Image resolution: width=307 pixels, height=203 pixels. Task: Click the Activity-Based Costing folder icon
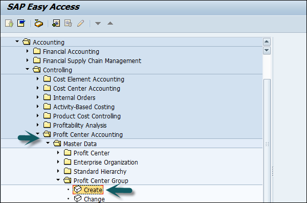point(47,107)
